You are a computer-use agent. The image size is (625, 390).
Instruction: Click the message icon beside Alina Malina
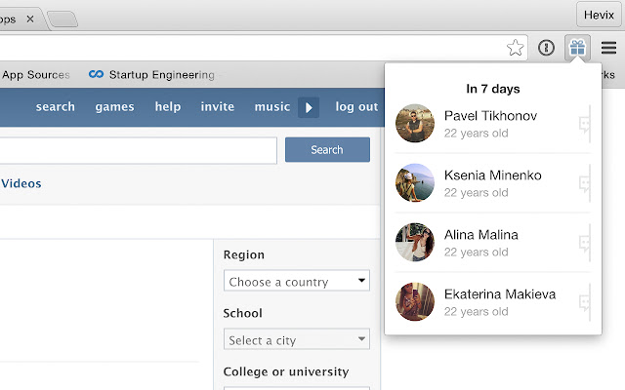click(x=584, y=243)
